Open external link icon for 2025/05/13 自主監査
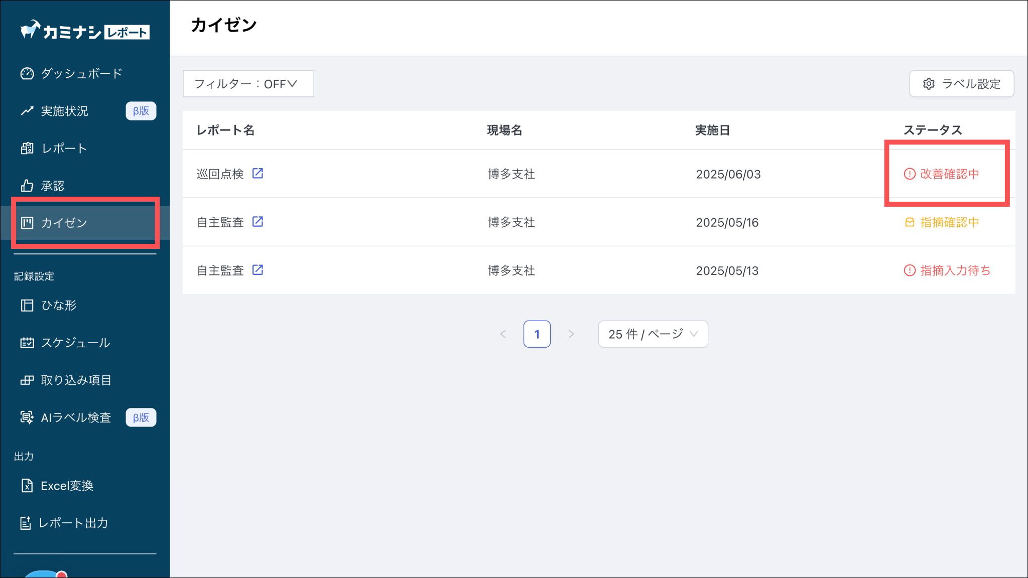This screenshot has width=1028, height=578. pyautogui.click(x=258, y=270)
